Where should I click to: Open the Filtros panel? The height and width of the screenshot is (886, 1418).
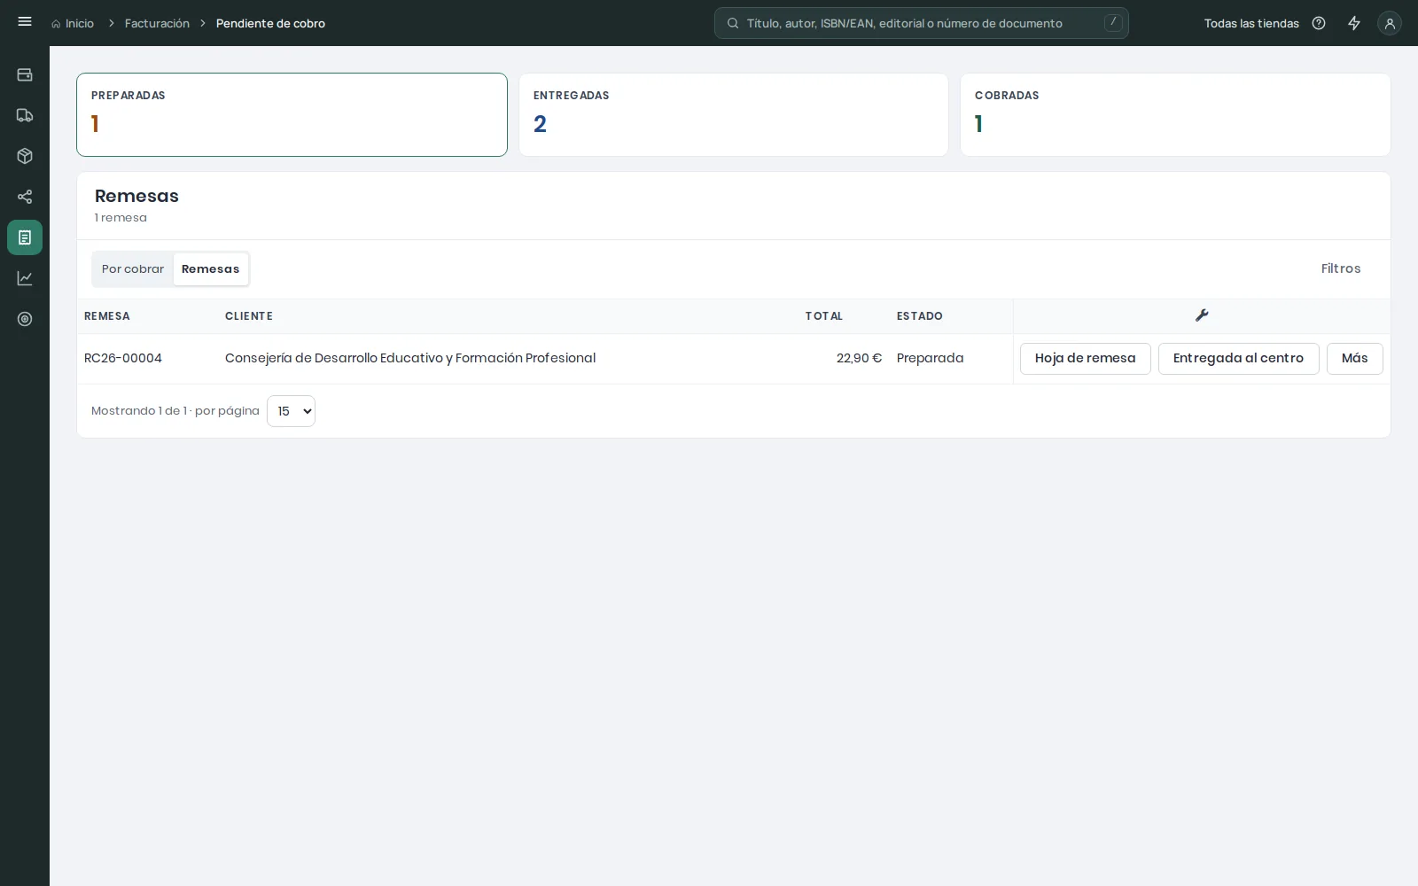(1340, 268)
